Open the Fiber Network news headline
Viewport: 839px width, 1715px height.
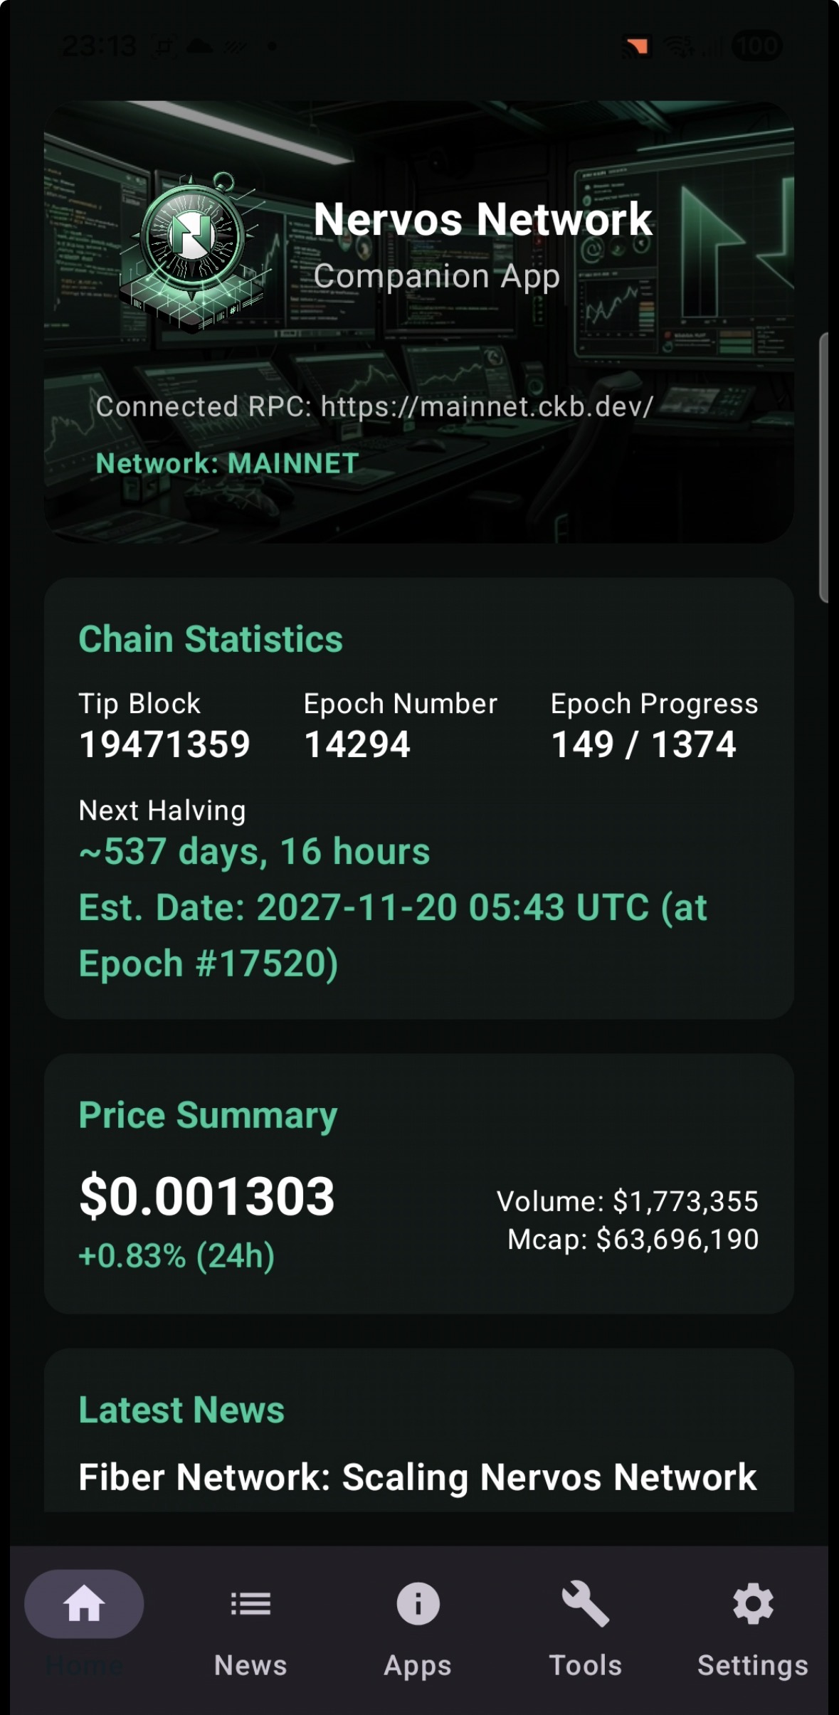[x=418, y=1477]
